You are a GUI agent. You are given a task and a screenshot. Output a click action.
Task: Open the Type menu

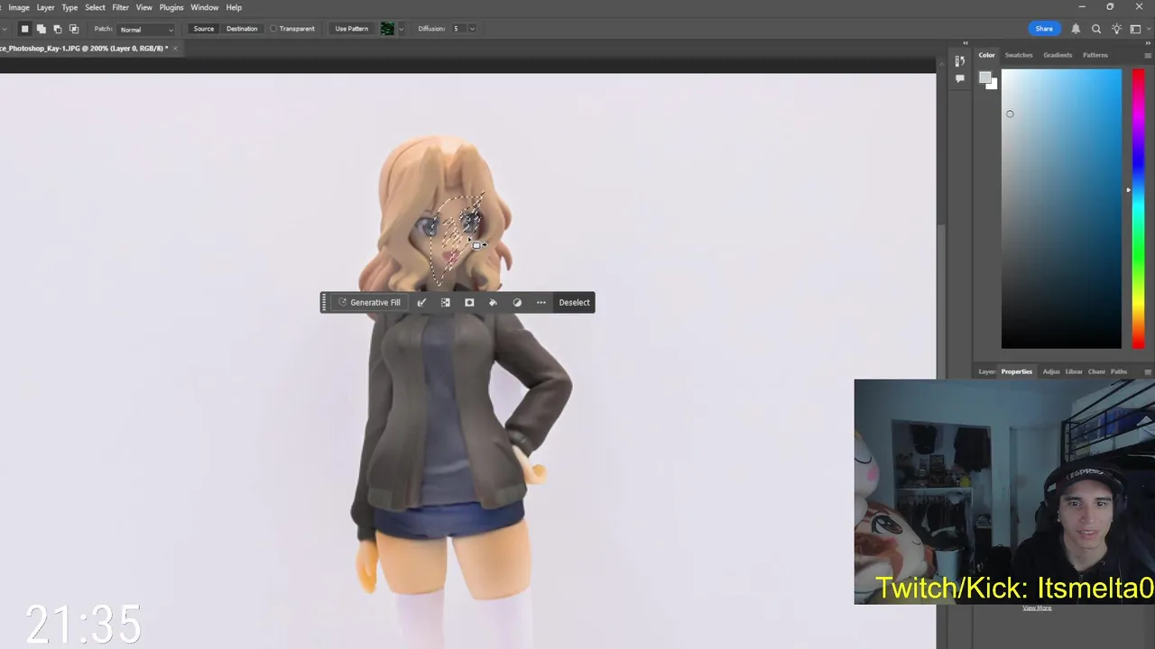(x=69, y=7)
